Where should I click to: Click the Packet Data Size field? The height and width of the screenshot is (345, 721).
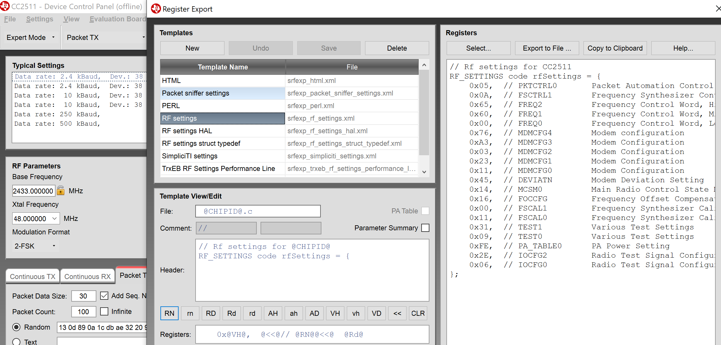click(83, 296)
